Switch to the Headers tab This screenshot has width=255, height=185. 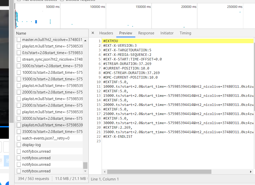pyautogui.click(x=106, y=33)
